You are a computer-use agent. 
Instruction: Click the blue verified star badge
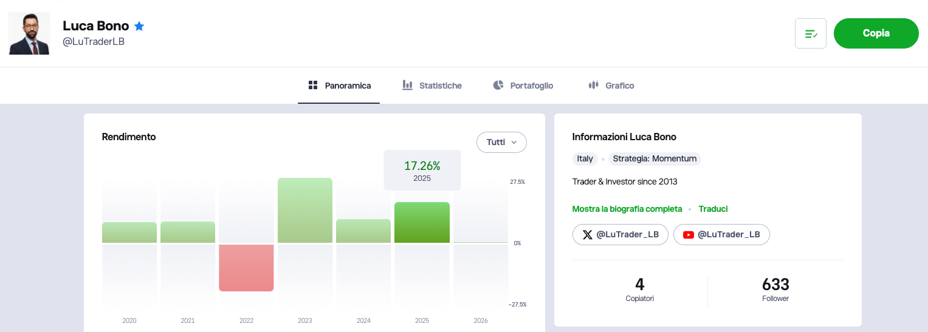[139, 26]
